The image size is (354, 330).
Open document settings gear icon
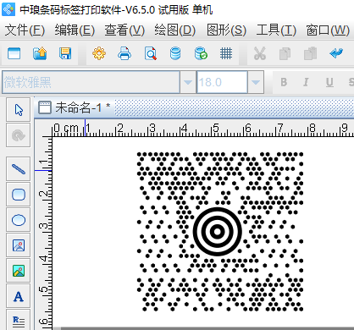(99, 53)
